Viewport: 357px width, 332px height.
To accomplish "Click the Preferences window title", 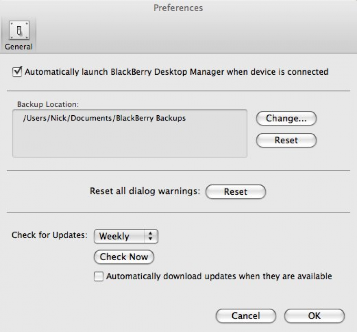I will tap(178, 8).
